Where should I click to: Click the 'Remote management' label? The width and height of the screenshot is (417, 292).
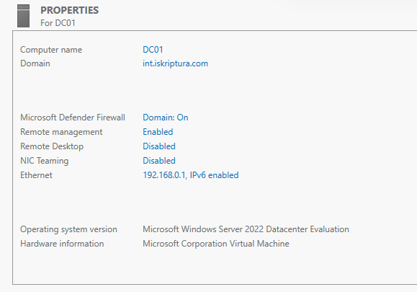[x=61, y=132]
